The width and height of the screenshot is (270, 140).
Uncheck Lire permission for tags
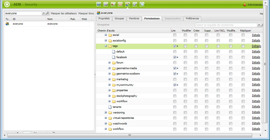(175, 46)
